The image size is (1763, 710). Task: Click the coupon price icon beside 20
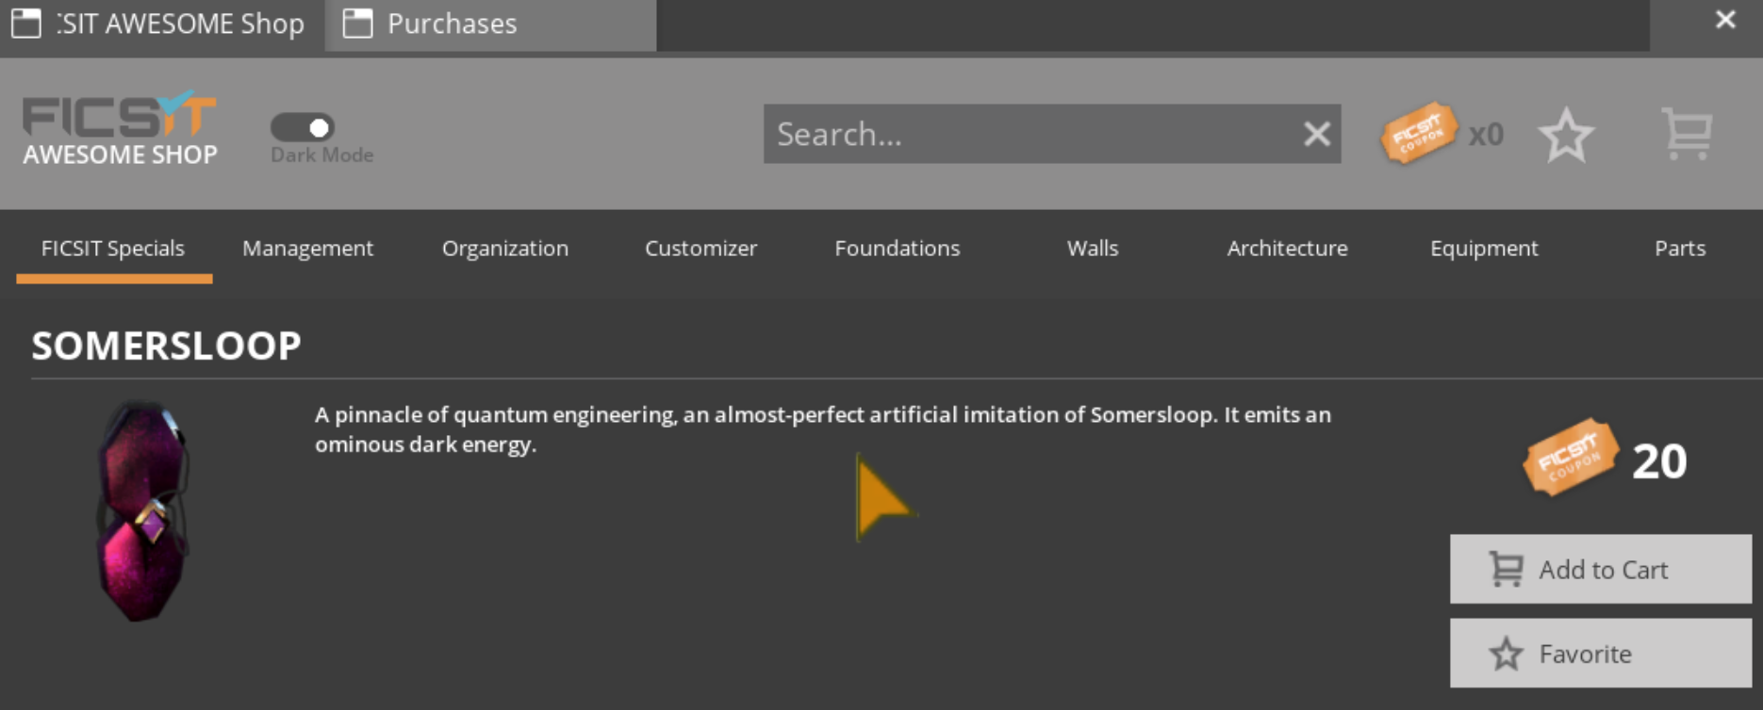tap(1570, 458)
